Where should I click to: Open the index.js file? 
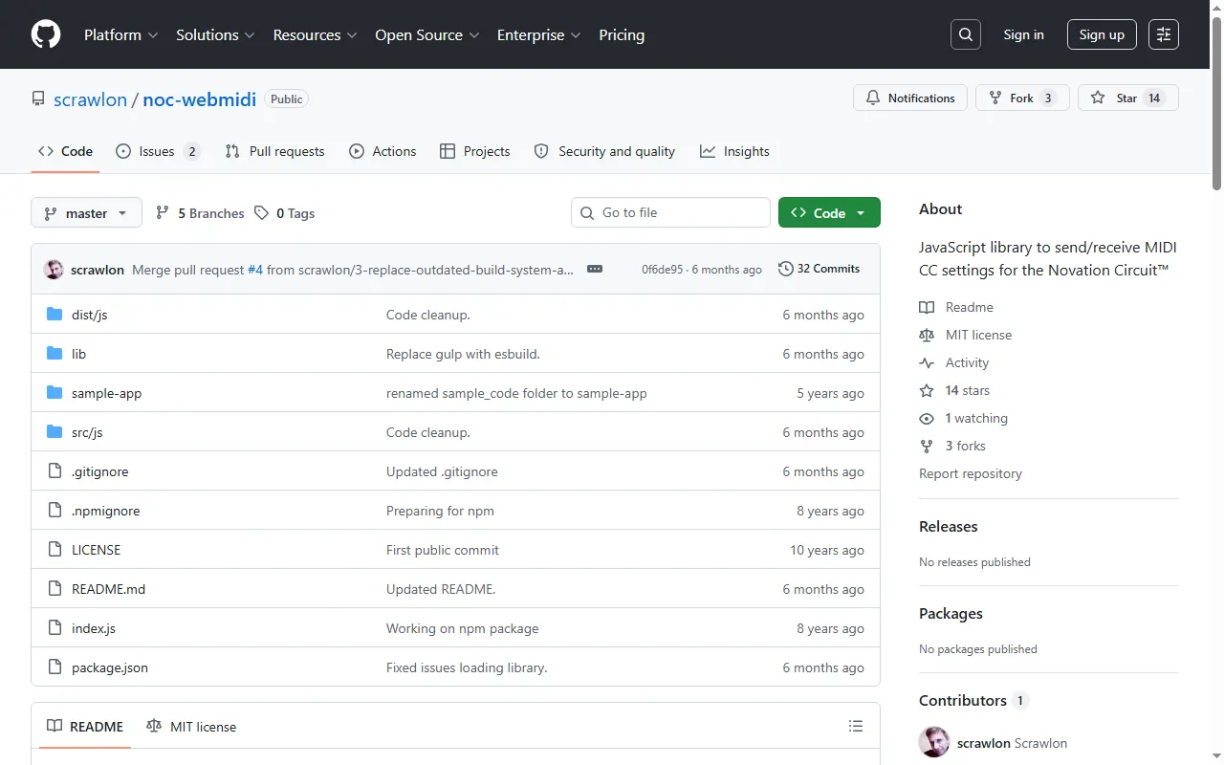coord(94,628)
